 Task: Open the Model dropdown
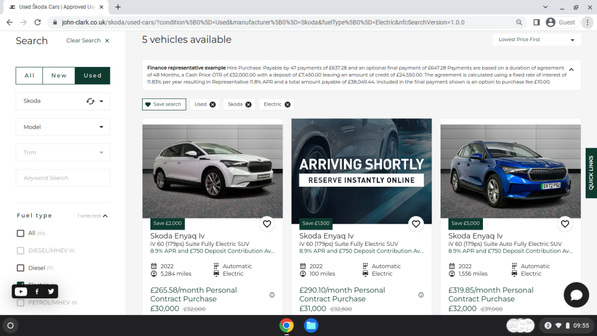63,127
